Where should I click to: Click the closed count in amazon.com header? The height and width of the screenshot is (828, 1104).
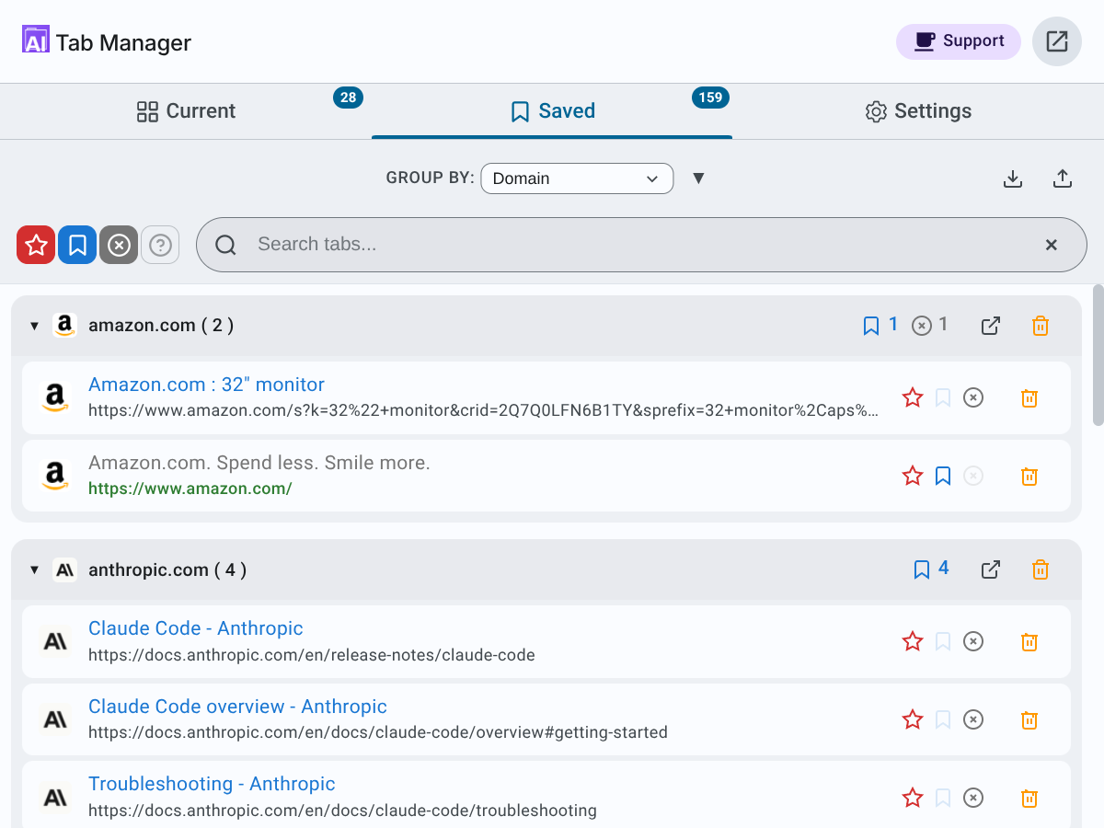click(929, 325)
